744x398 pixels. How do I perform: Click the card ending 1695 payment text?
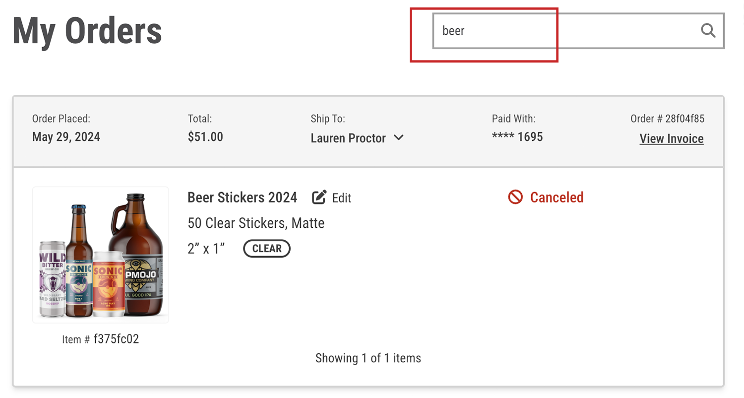point(517,137)
